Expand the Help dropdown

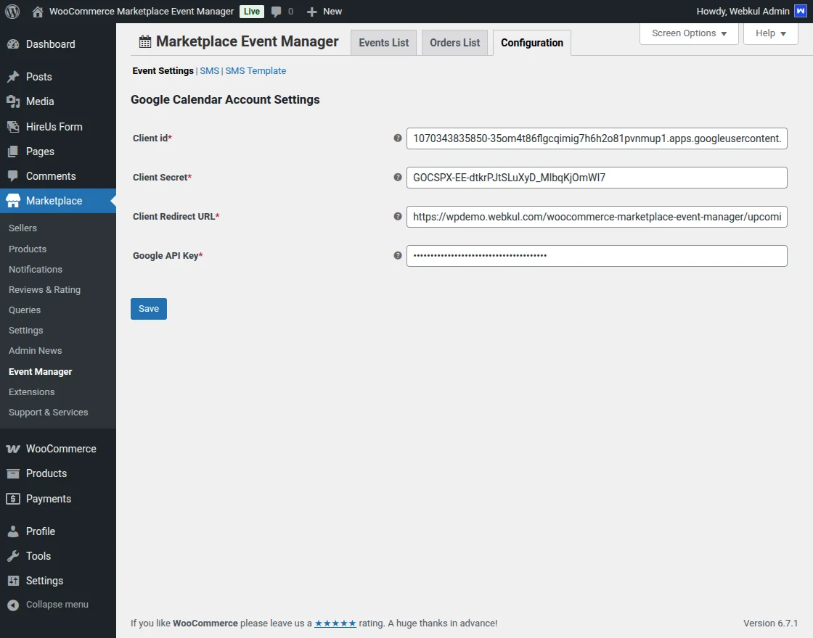point(770,33)
